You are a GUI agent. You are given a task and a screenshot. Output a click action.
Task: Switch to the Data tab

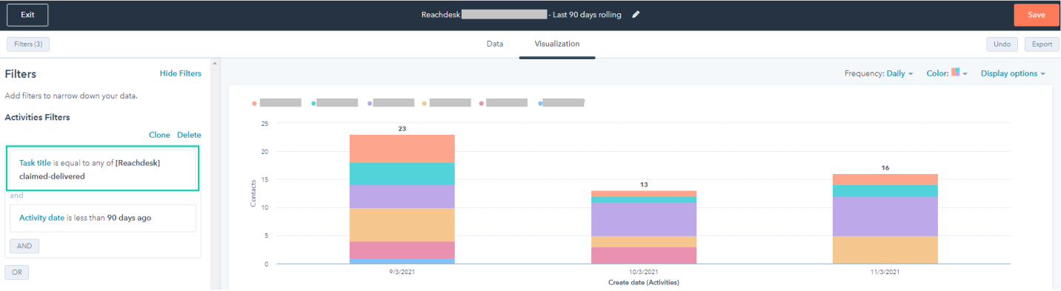pos(495,44)
